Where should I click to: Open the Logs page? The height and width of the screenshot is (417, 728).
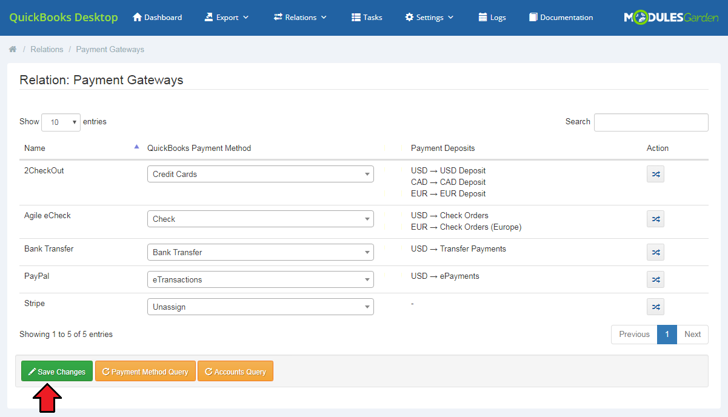click(492, 18)
